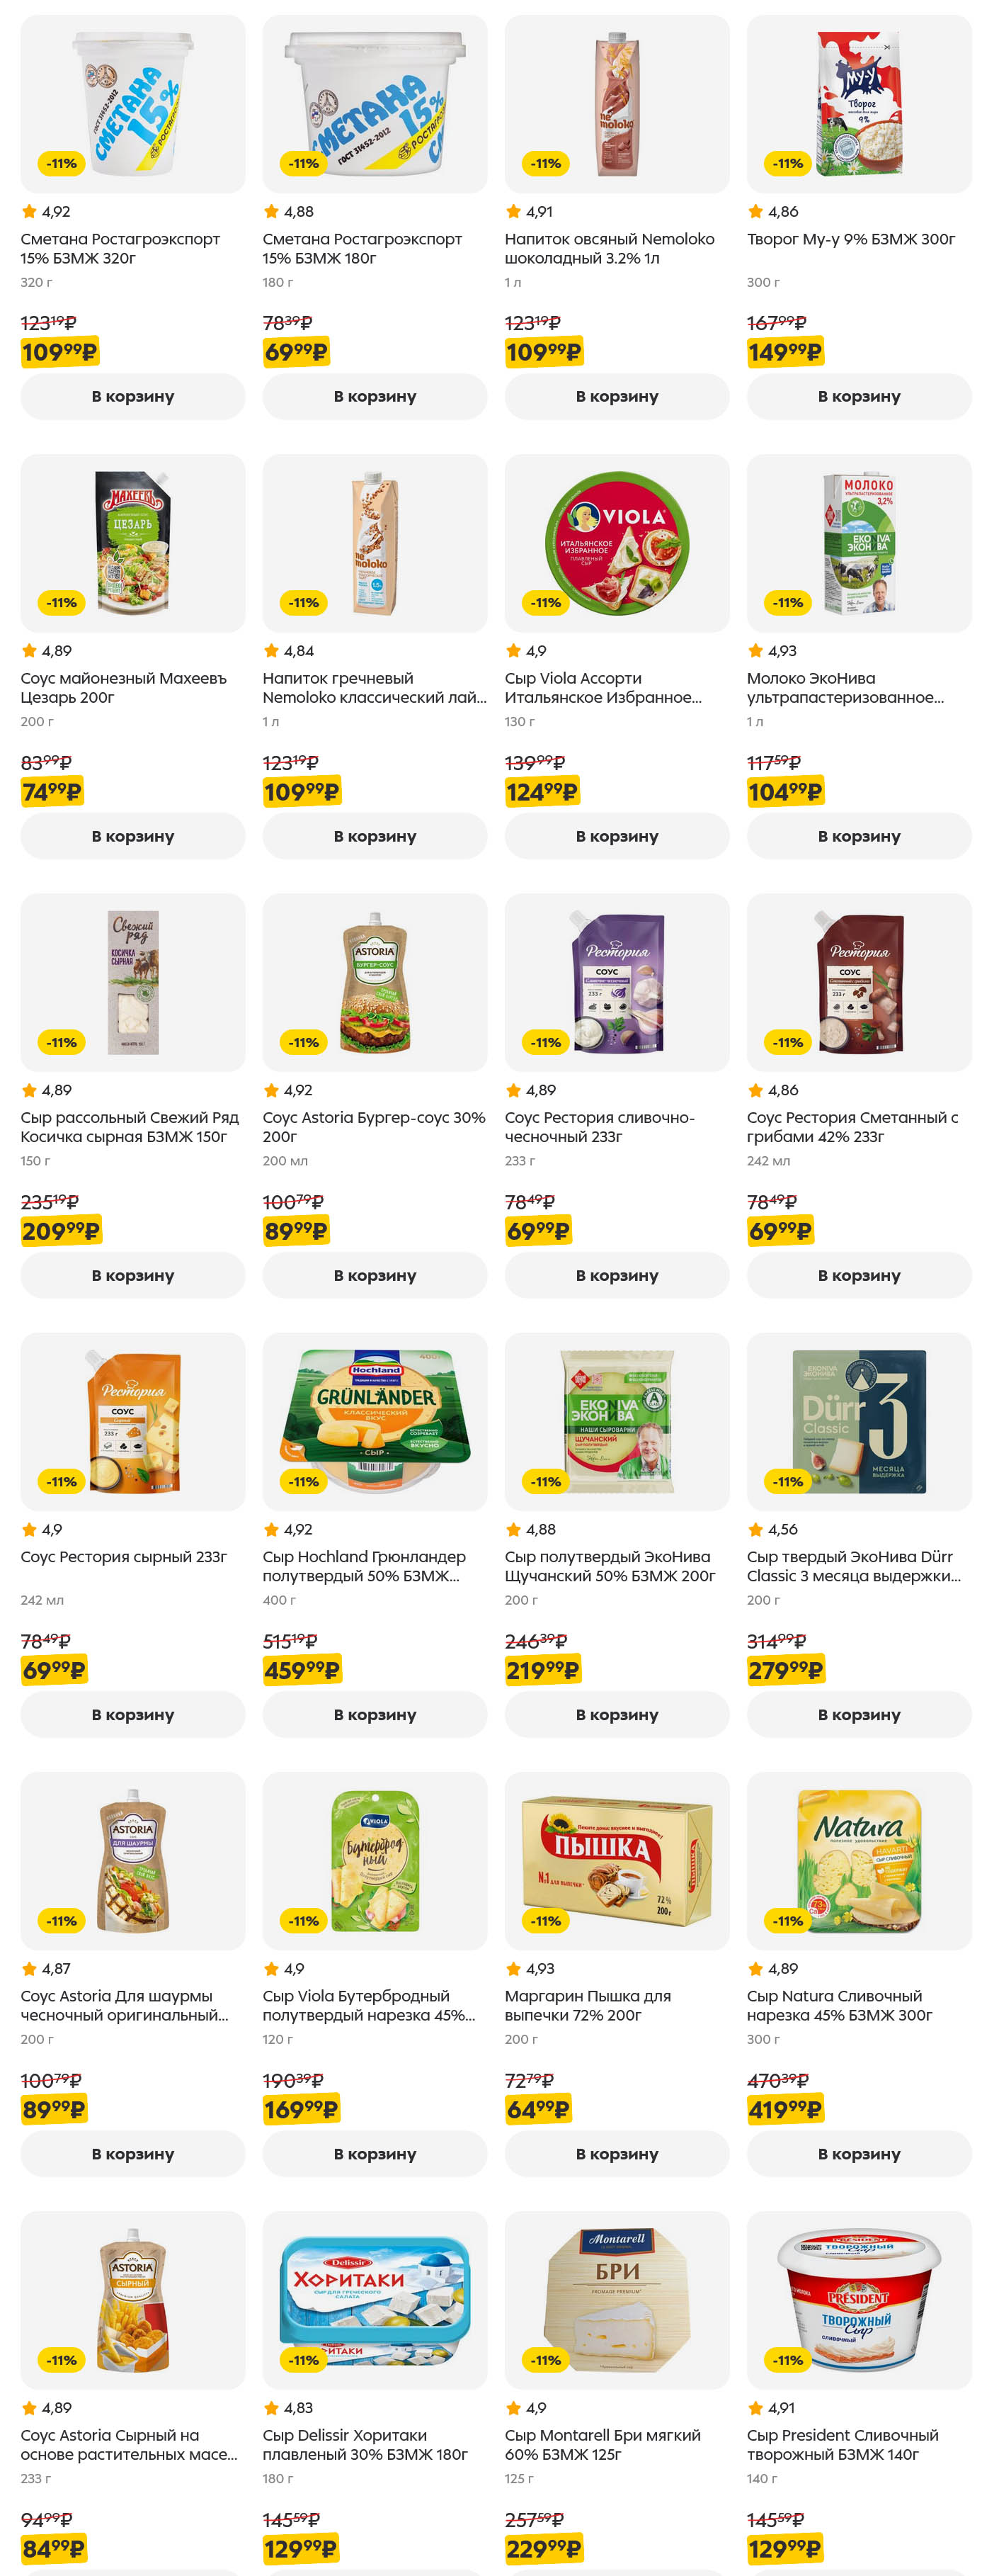The width and height of the screenshot is (982, 2576).
Task: Open Viola Ассорти cheese product image
Action: [617, 543]
